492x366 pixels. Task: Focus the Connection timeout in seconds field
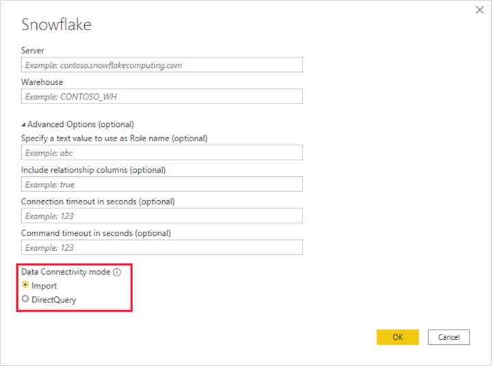[x=162, y=216]
